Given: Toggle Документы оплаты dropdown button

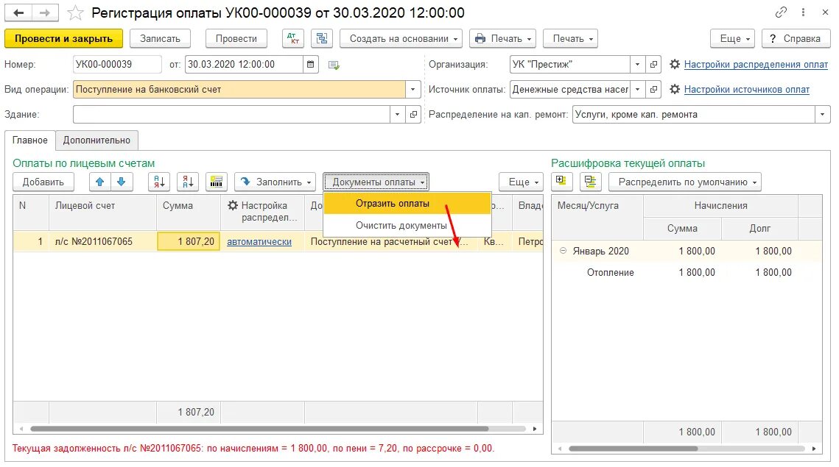Looking at the screenshot, I should coord(376,182).
